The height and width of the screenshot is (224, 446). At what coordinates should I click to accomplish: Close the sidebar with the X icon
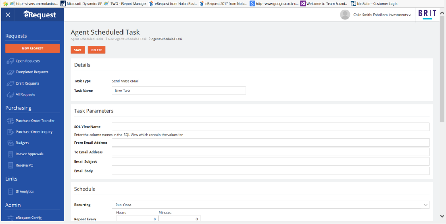tap(8, 15)
